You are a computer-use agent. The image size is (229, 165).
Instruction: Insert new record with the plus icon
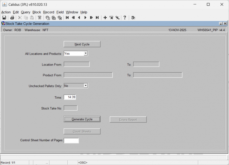[x=105, y=18]
